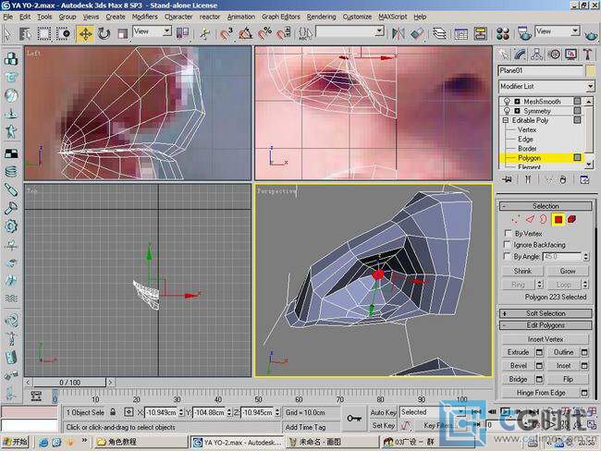Open the MAXScript menu
The width and height of the screenshot is (601, 451).
click(x=392, y=17)
